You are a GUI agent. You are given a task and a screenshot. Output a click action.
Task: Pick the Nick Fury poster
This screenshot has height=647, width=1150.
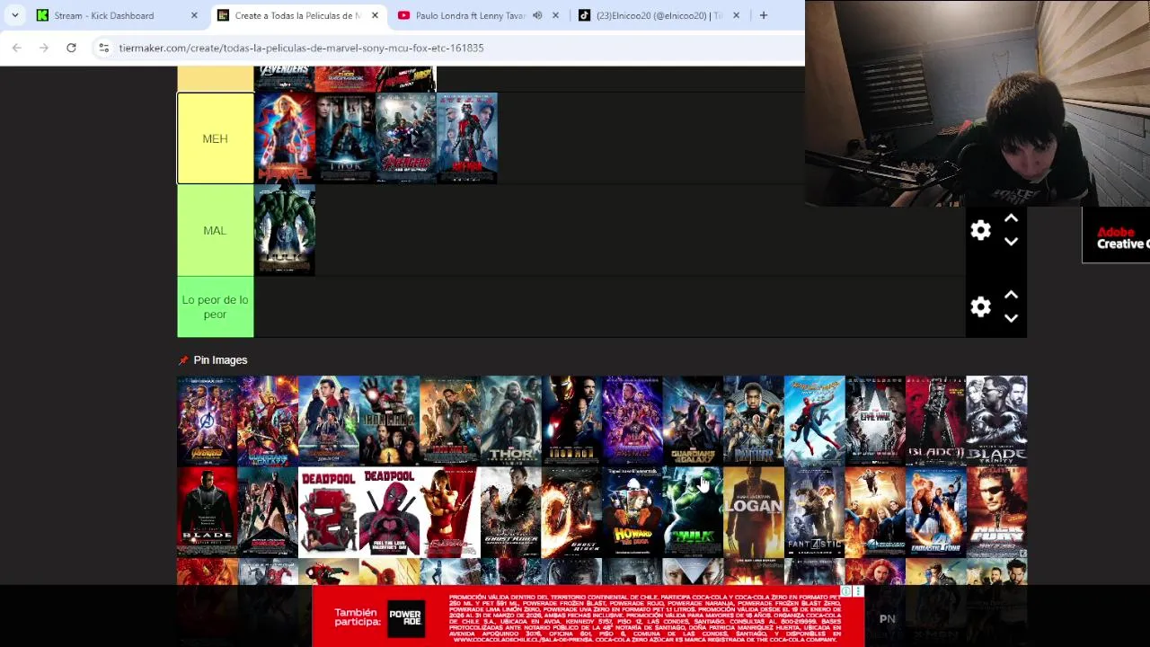pos(996,511)
